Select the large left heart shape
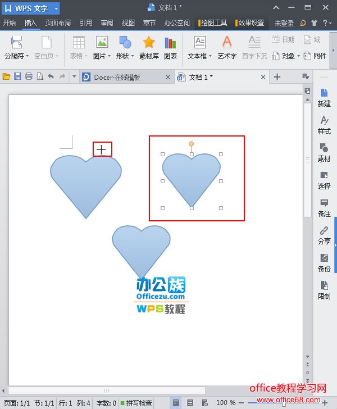 click(86, 187)
